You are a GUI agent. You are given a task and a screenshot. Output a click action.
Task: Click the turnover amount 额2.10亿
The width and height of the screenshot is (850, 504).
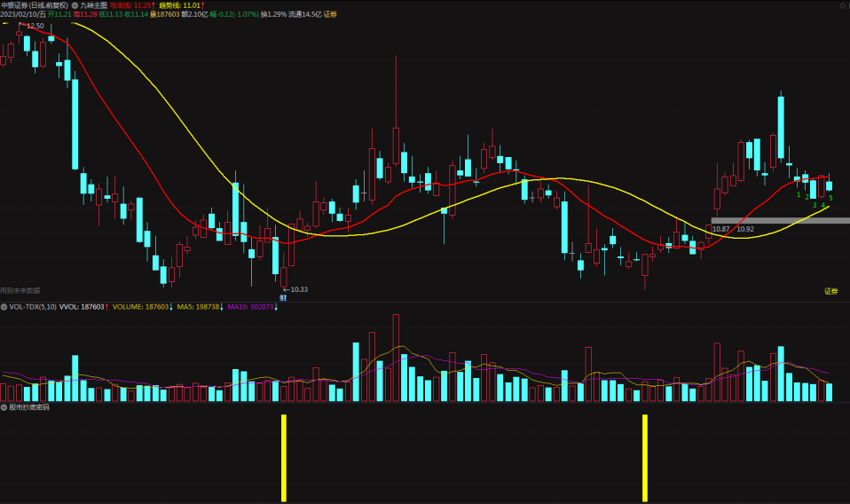point(194,14)
